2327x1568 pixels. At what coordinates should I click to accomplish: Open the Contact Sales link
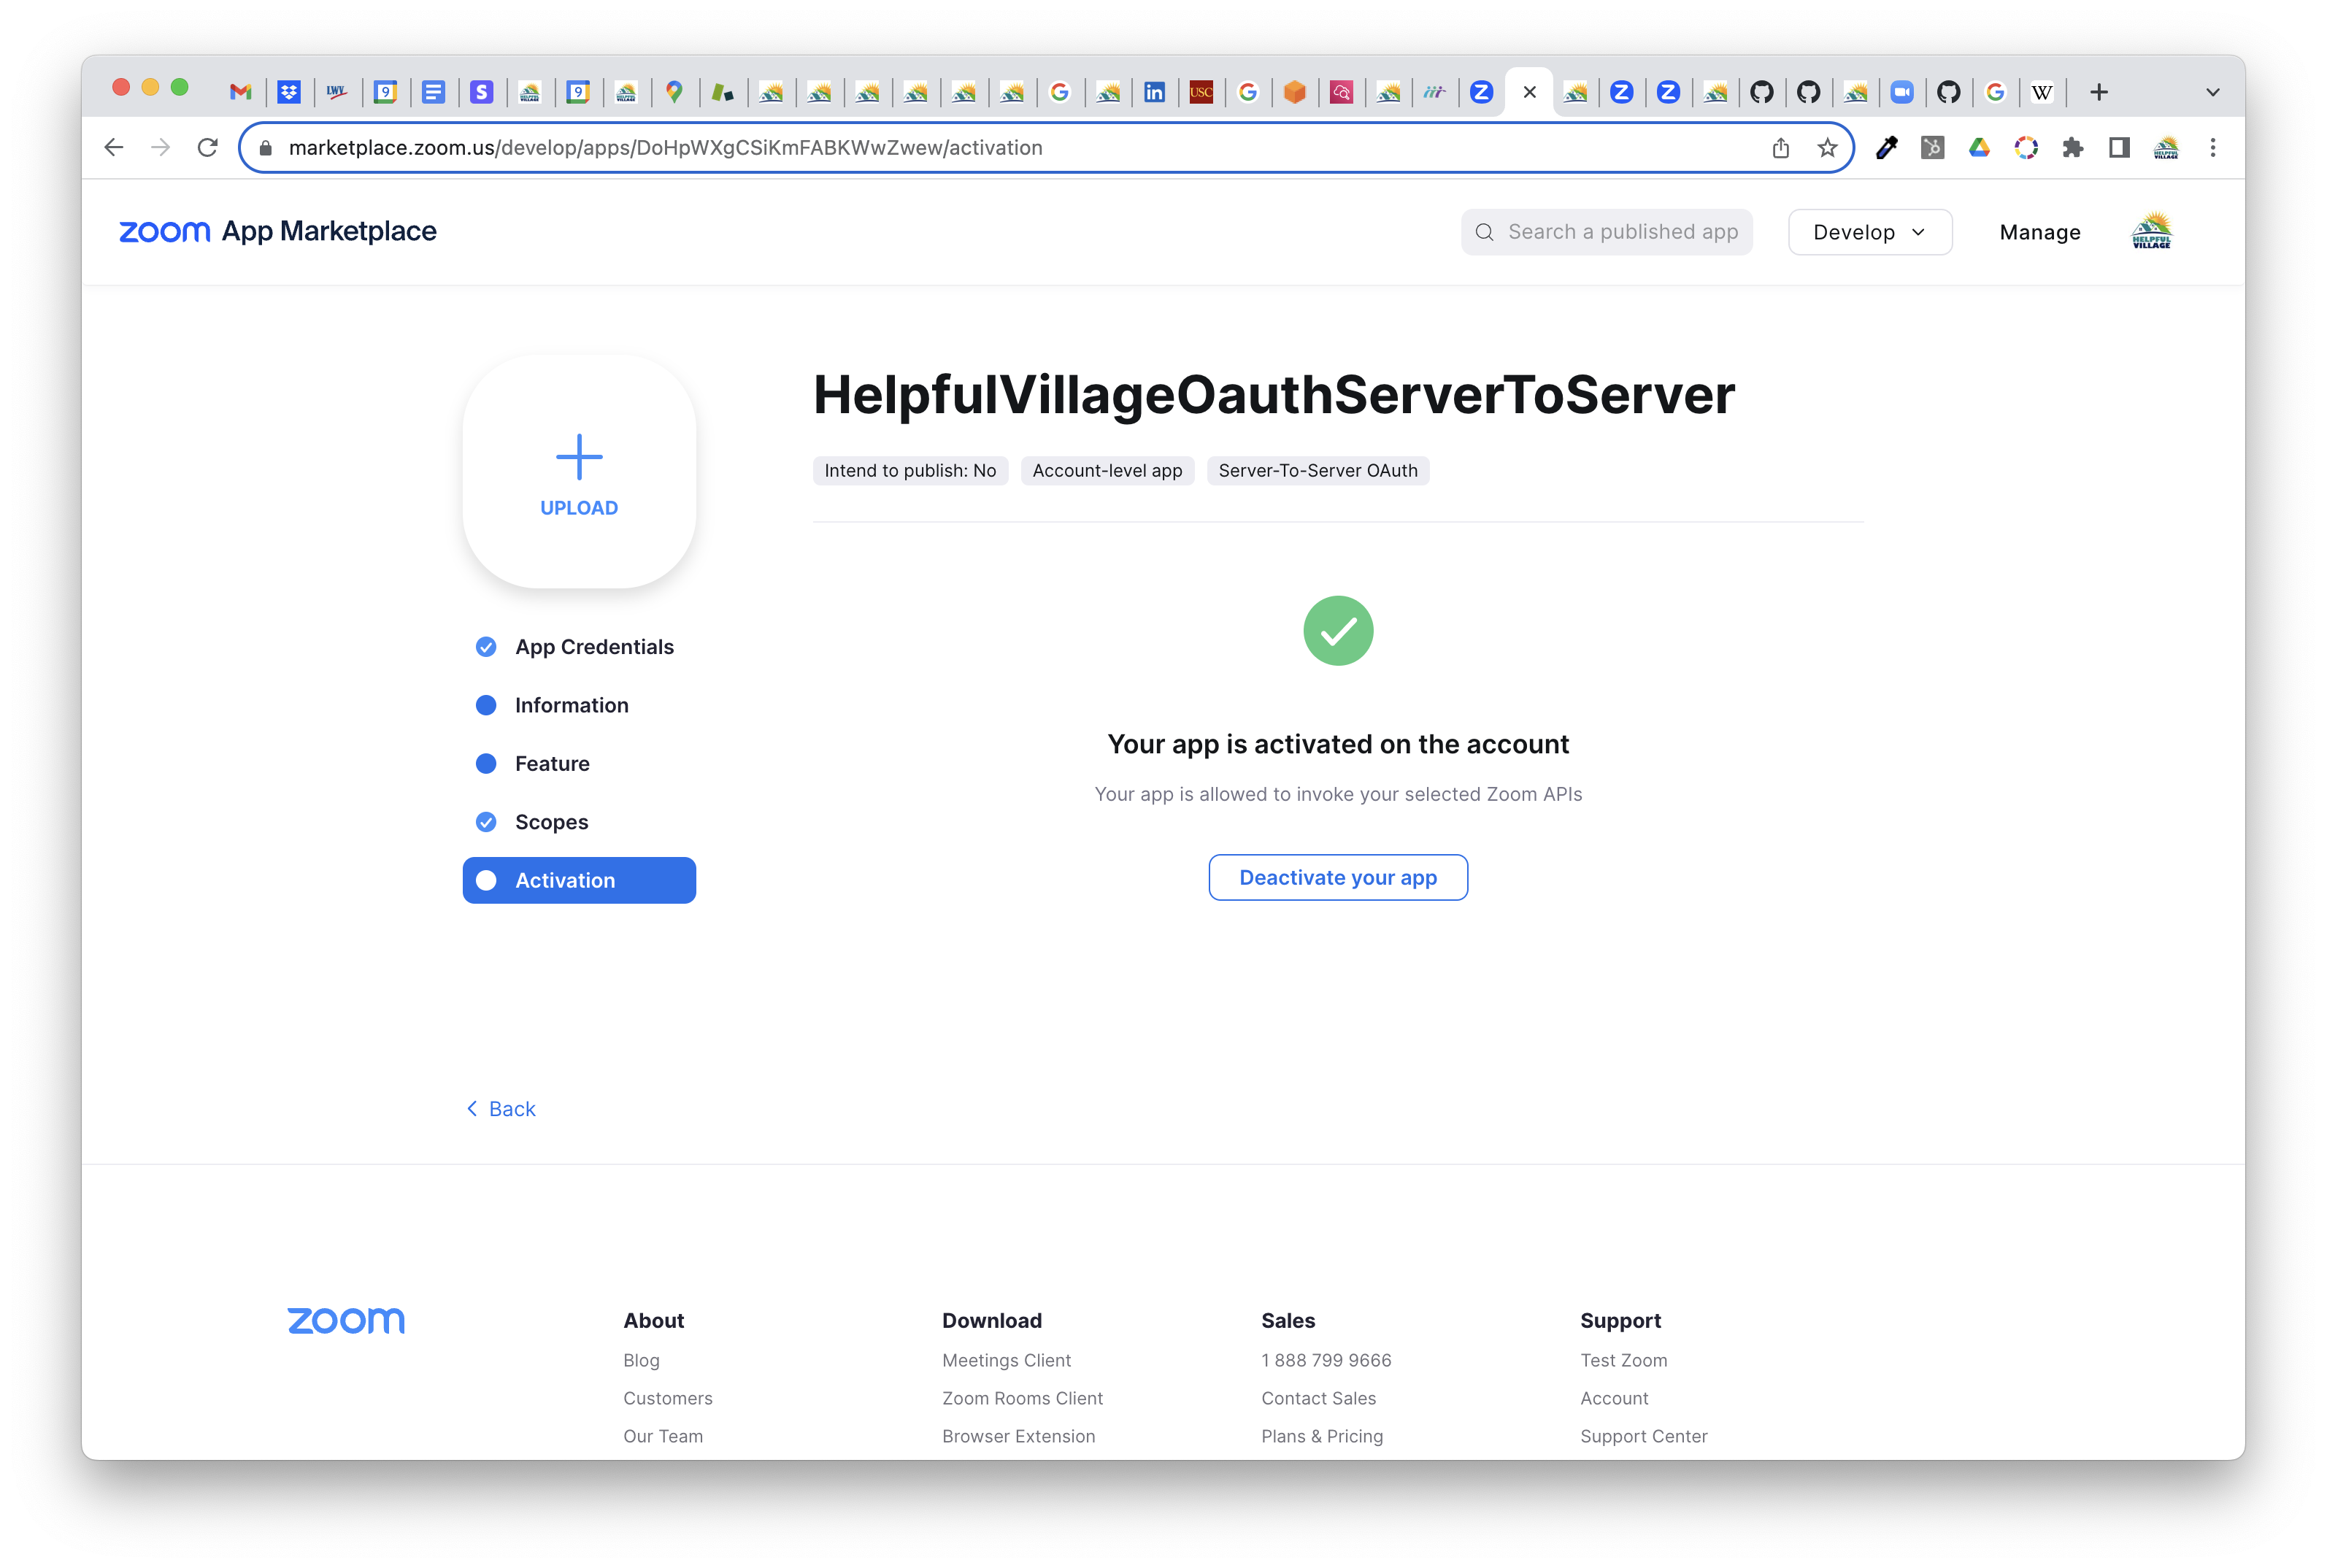1318,1398
